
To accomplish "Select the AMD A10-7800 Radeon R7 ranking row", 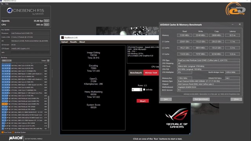I will pyautogui.click(x=25, y=120).
